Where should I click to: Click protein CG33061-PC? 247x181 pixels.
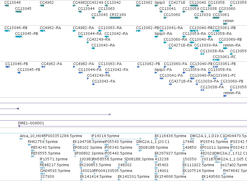[x=224, y=76]
